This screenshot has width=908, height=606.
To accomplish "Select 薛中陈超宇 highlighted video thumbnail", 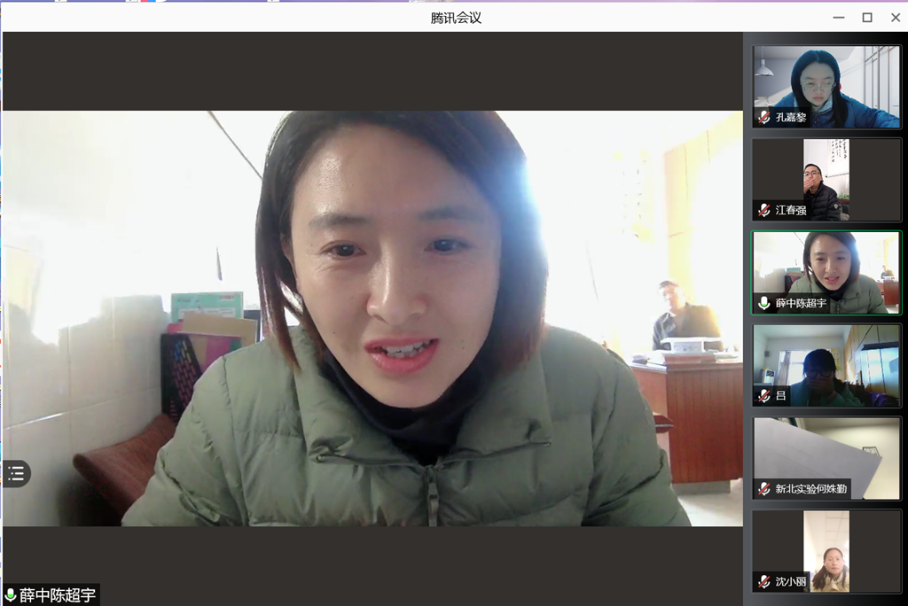I will click(x=826, y=273).
